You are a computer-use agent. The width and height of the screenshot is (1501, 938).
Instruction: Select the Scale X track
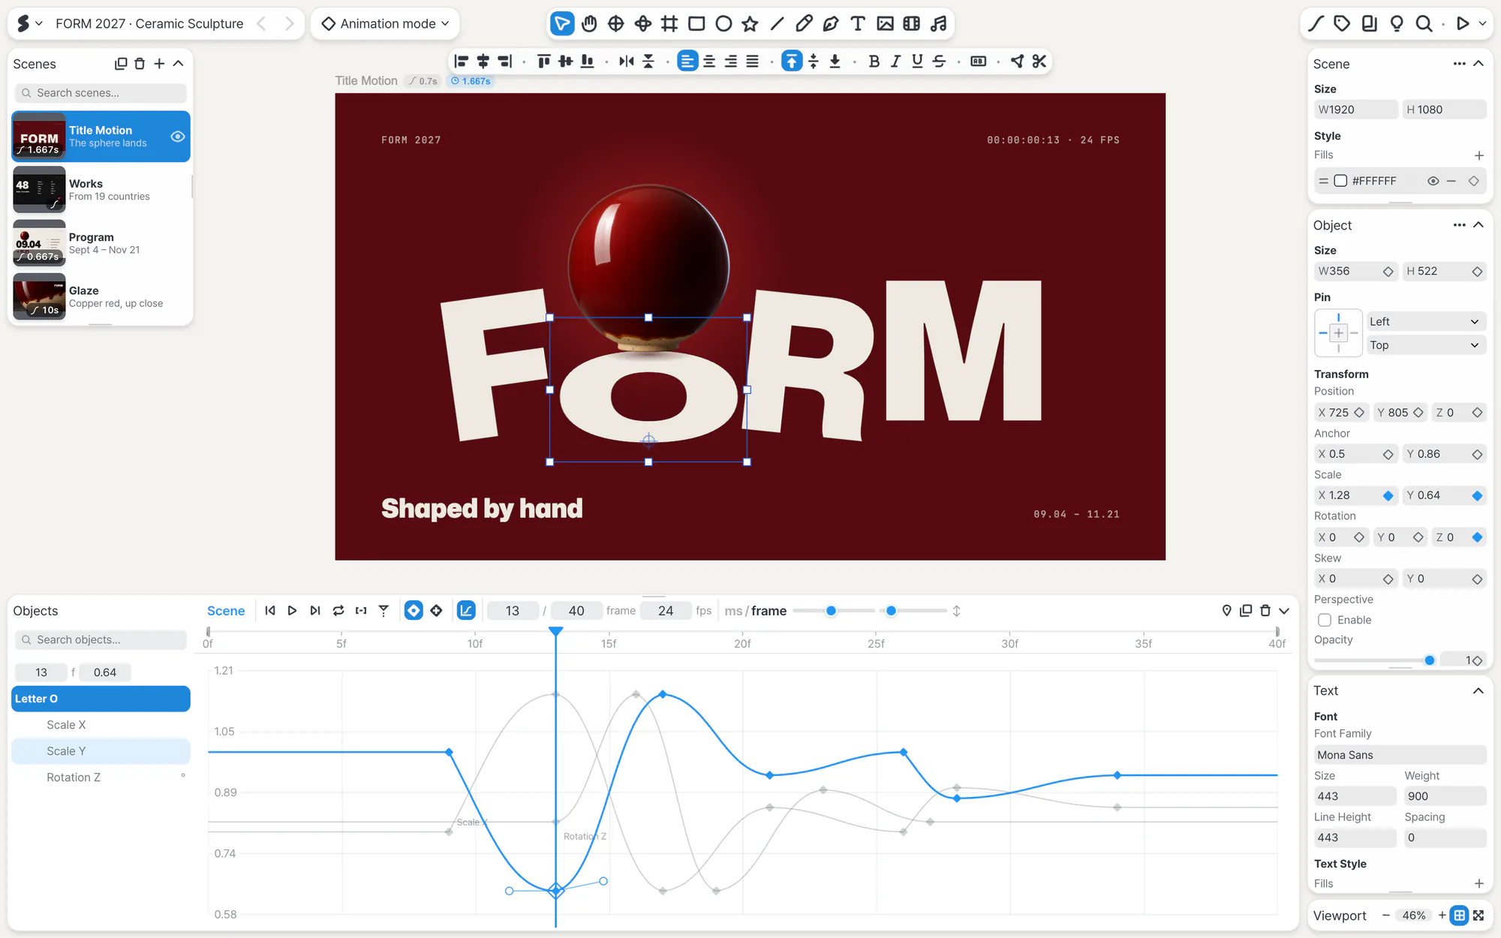click(x=101, y=725)
